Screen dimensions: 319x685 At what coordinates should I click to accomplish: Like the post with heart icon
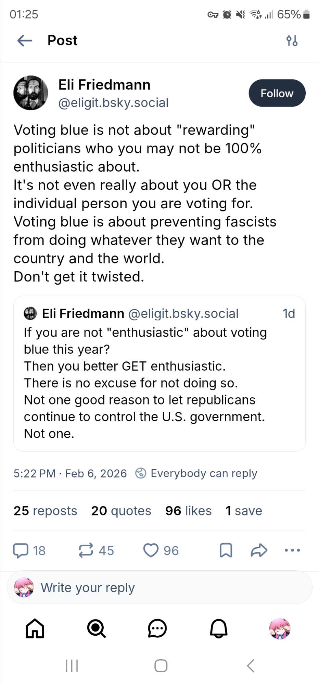pos(151,550)
